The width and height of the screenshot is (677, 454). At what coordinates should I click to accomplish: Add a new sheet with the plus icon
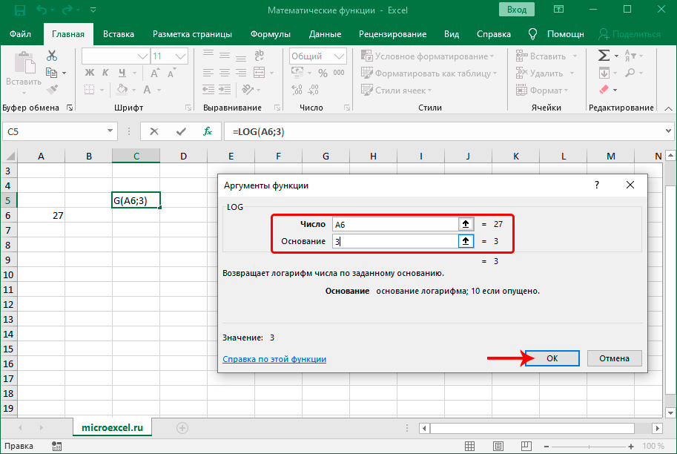182,428
